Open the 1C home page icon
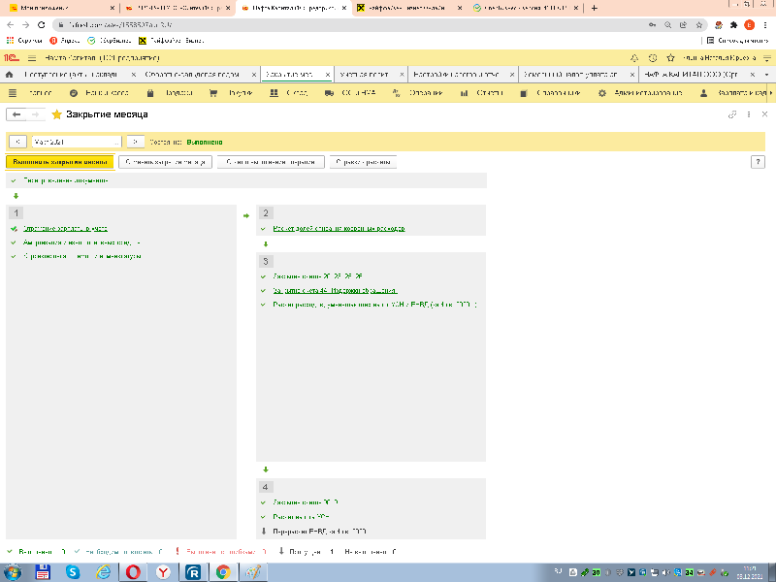This screenshot has width=776, height=582. click(9, 75)
